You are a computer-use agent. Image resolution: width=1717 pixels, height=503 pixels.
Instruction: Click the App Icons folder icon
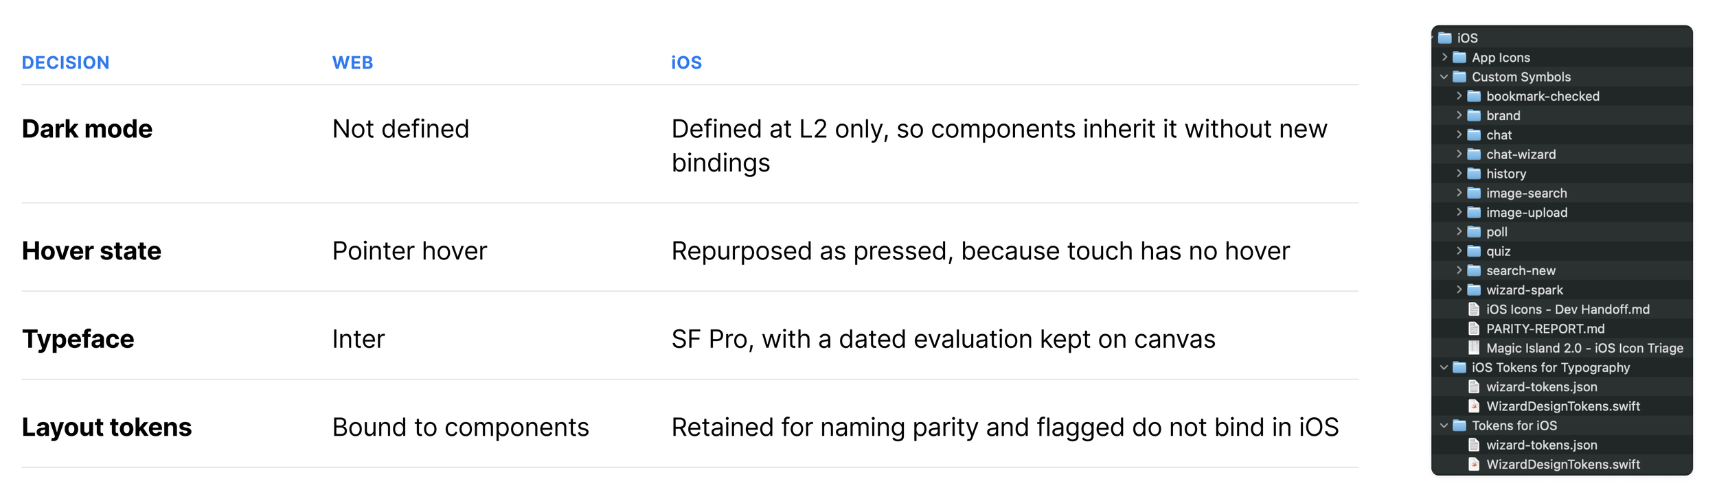1459,58
